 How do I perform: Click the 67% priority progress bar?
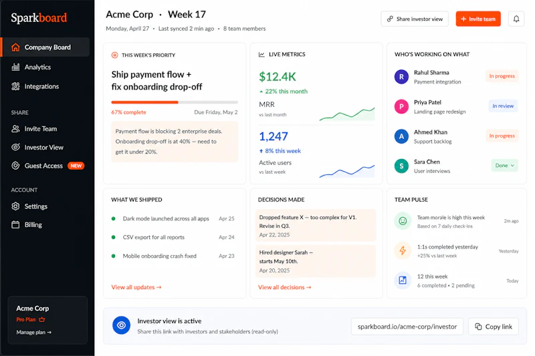pyautogui.click(x=175, y=102)
